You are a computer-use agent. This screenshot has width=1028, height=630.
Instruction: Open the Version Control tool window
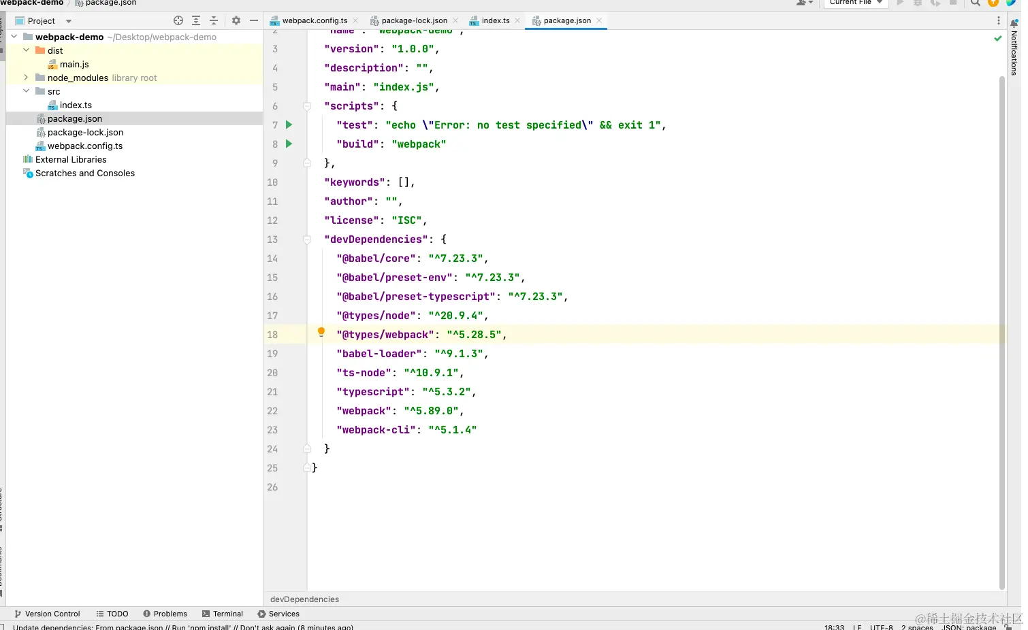point(47,614)
